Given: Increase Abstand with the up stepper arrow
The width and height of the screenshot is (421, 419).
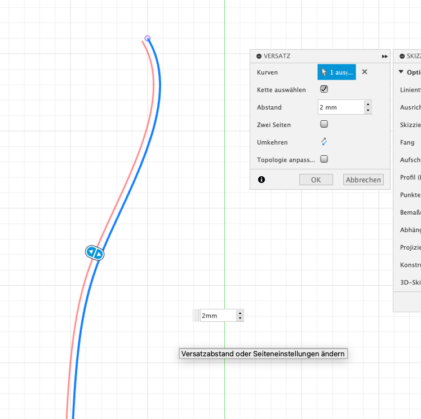Looking at the screenshot, I should click(x=368, y=104).
